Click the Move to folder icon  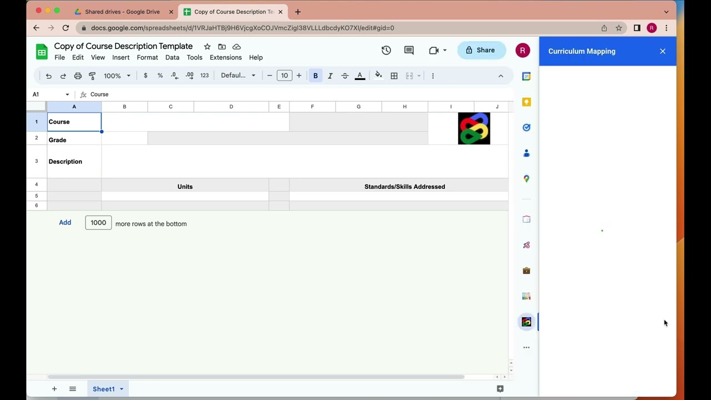pos(222,47)
